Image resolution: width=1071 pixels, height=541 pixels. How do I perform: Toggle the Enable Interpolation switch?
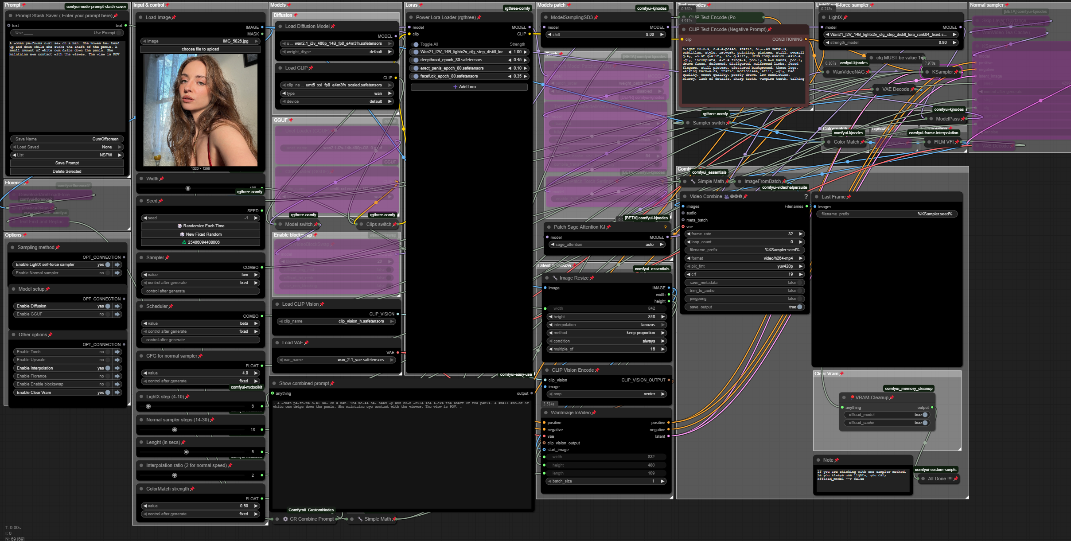click(x=107, y=368)
